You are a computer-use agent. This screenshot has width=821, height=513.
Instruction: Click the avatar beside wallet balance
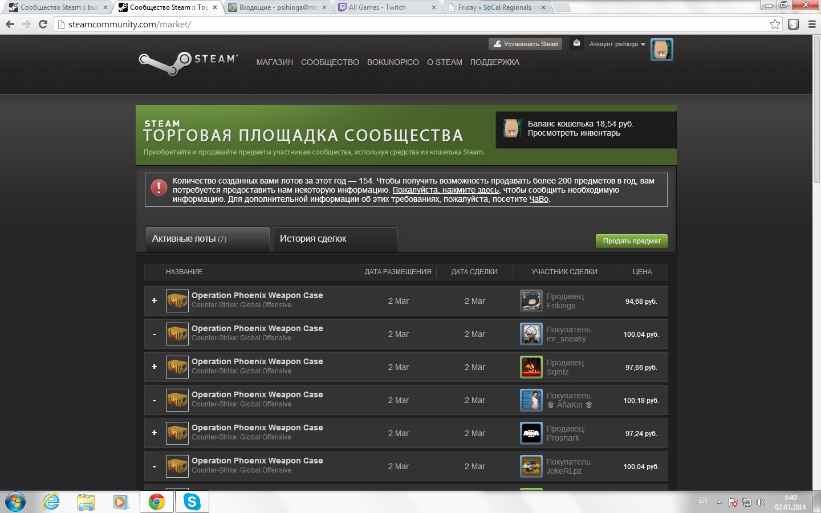[x=512, y=129]
